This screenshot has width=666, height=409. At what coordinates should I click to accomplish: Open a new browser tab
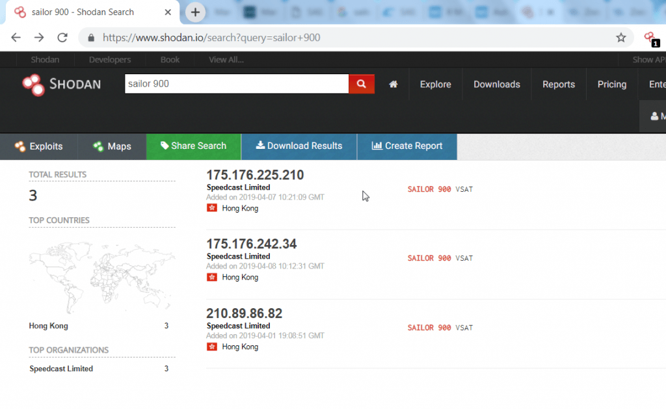coord(195,12)
